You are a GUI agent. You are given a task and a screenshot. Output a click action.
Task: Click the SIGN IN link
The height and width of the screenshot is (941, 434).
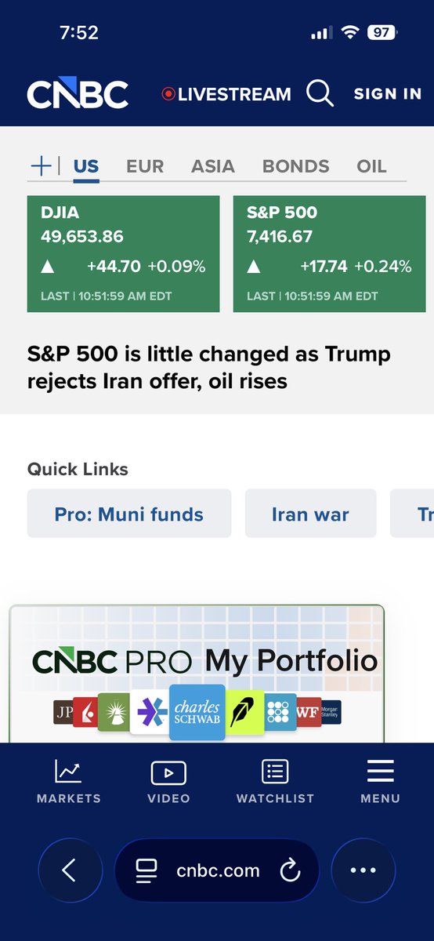(x=388, y=93)
